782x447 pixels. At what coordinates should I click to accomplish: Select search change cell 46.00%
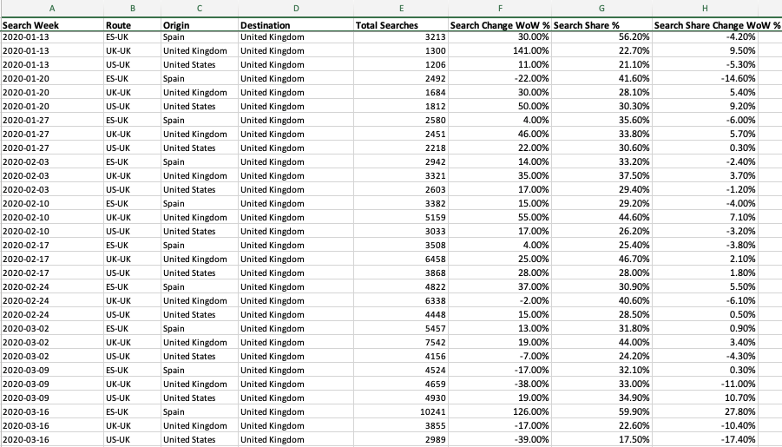(500, 134)
